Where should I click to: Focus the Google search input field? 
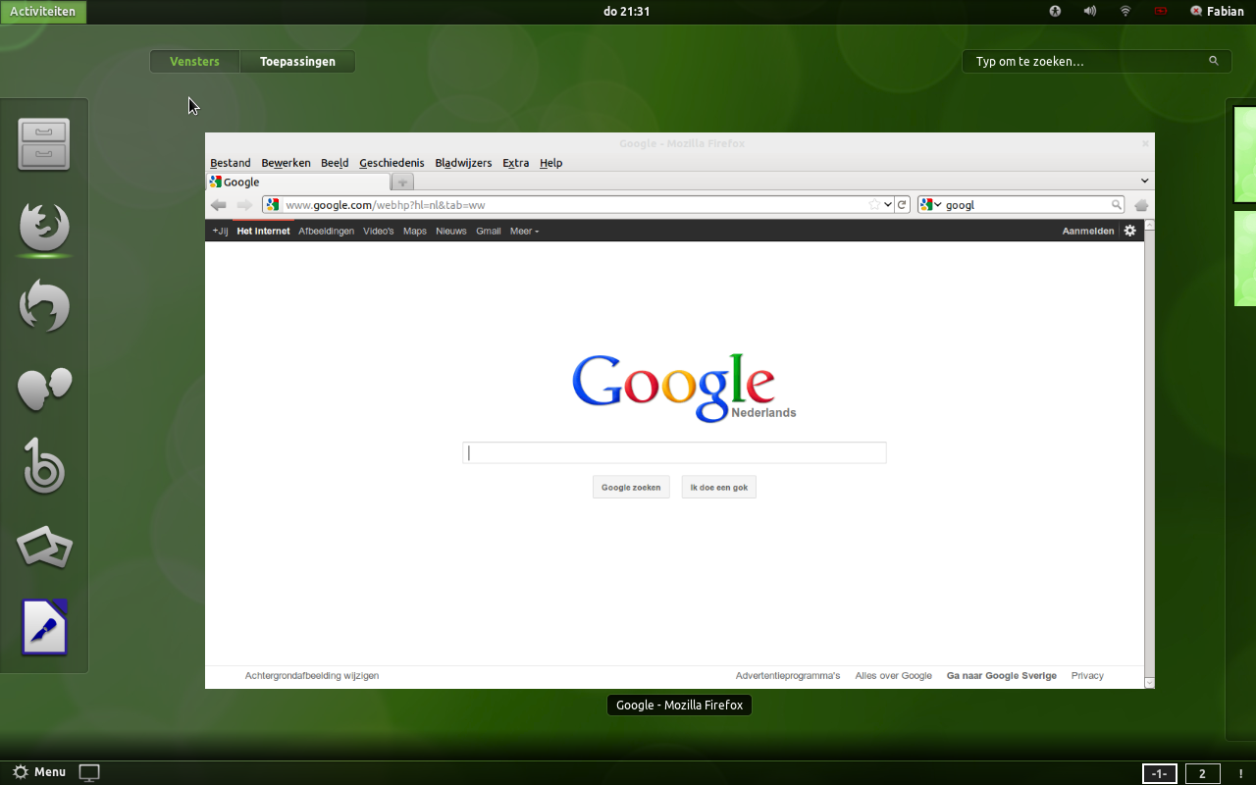click(x=674, y=452)
